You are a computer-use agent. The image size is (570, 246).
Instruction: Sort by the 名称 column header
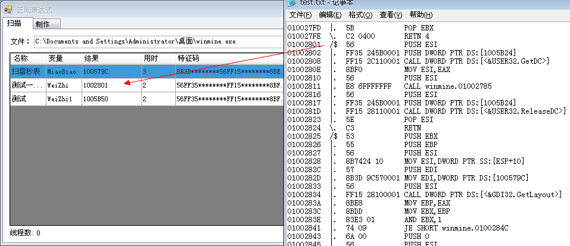coord(29,58)
